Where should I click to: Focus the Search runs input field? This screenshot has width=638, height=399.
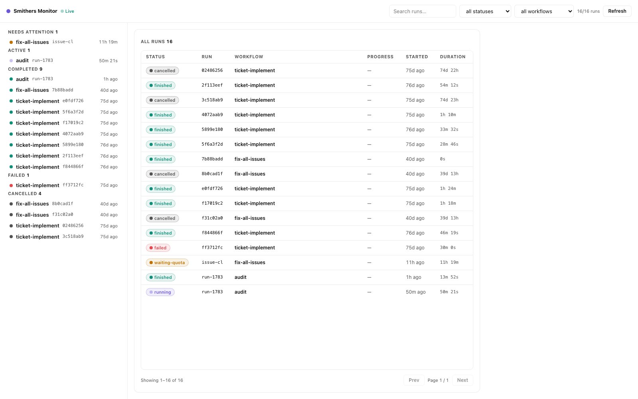422,11
